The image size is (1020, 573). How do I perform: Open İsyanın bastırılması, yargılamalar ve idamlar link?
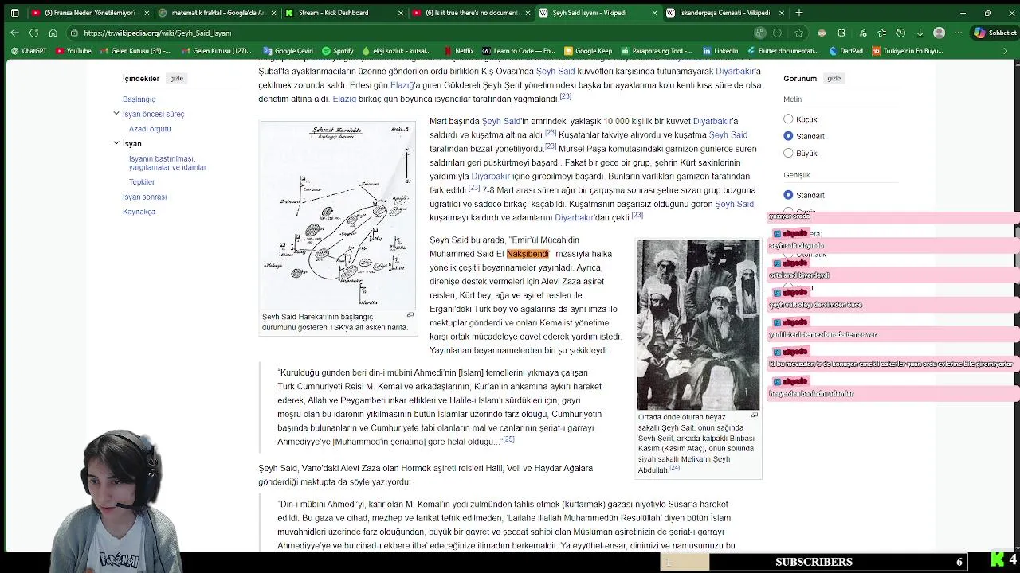pos(167,163)
